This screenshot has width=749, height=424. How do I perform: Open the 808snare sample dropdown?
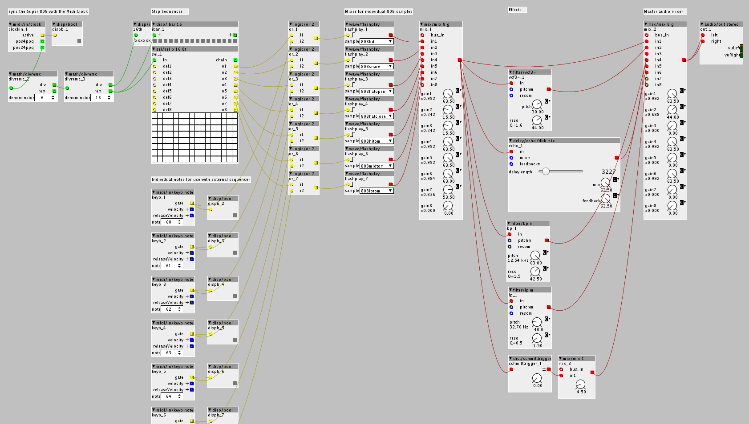pos(377,66)
